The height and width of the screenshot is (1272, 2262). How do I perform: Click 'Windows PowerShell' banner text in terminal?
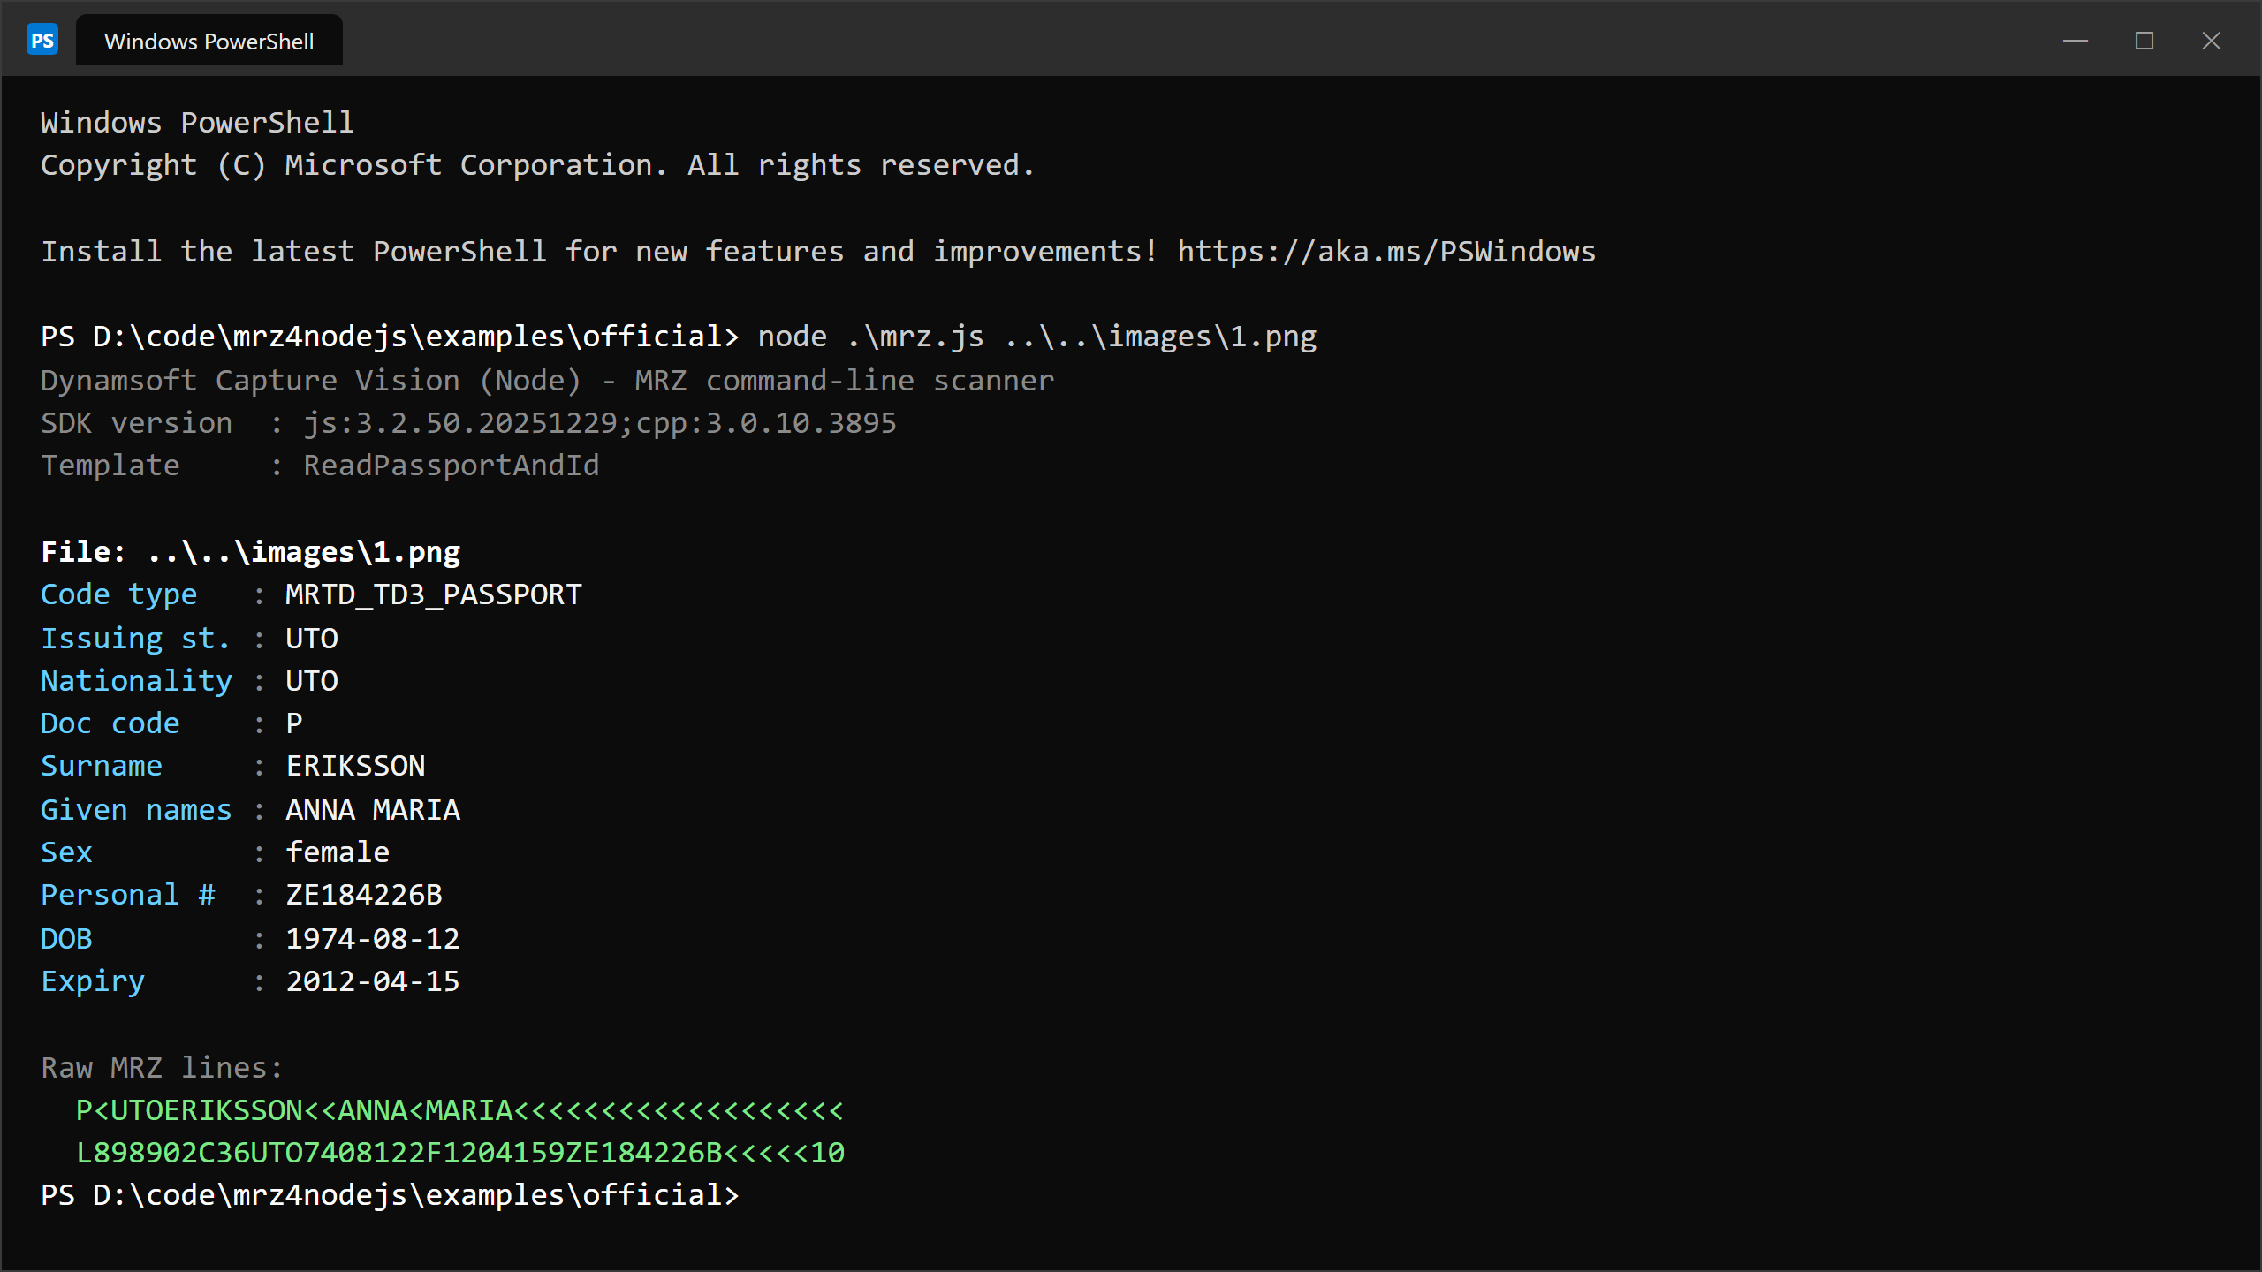tap(197, 123)
